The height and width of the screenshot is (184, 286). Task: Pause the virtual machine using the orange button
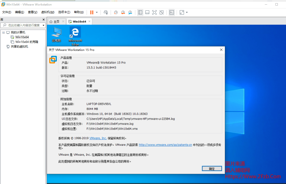click(92, 12)
